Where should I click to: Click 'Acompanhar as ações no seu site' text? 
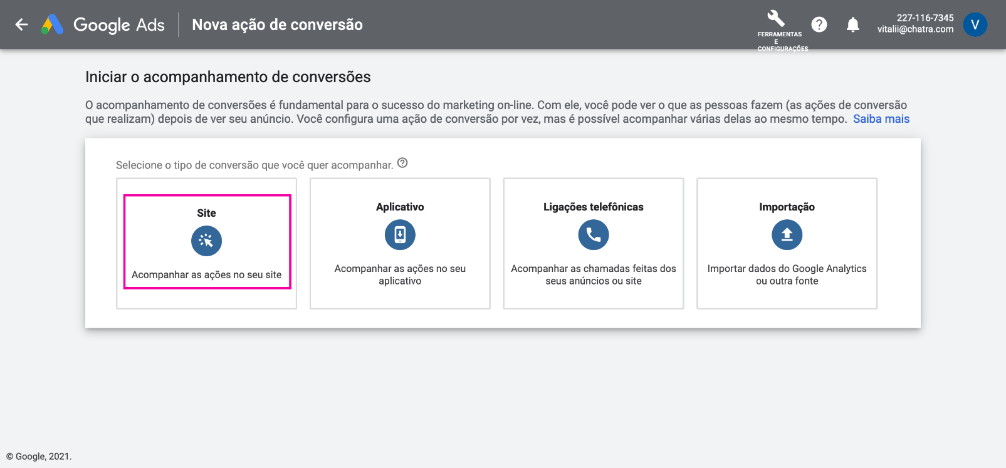[x=206, y=274]
